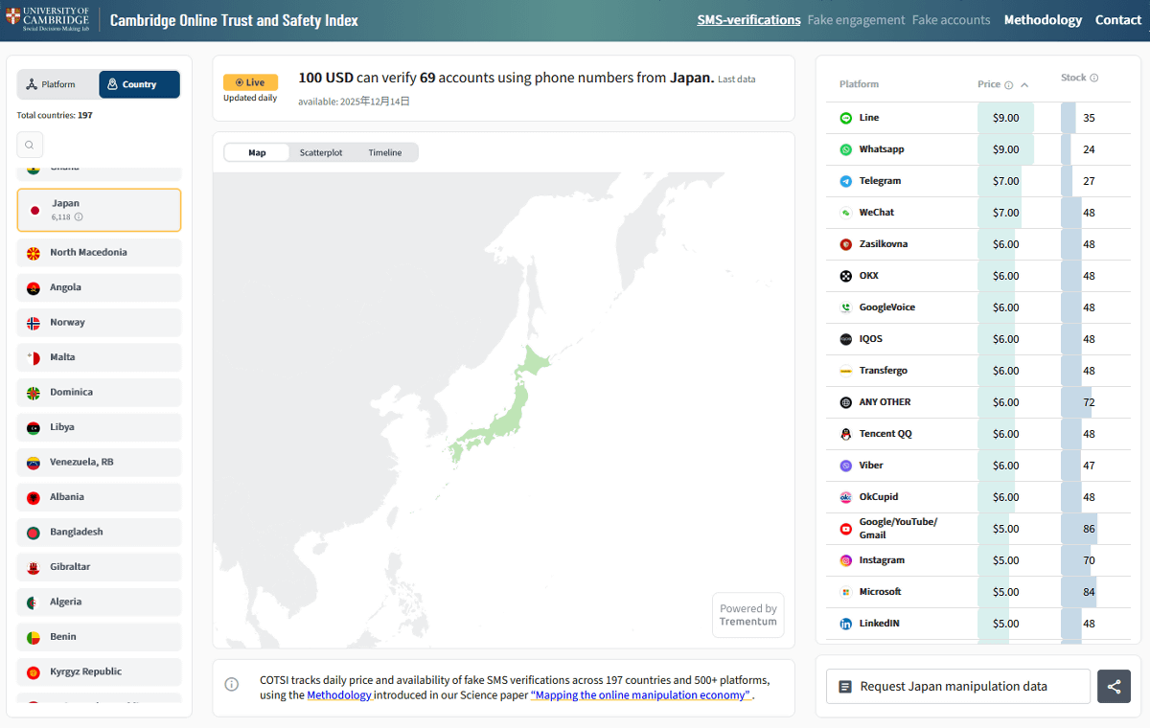Switch to the Timeline tab
The height and width of the screenshot is (728, 1150).
point(385,152)
